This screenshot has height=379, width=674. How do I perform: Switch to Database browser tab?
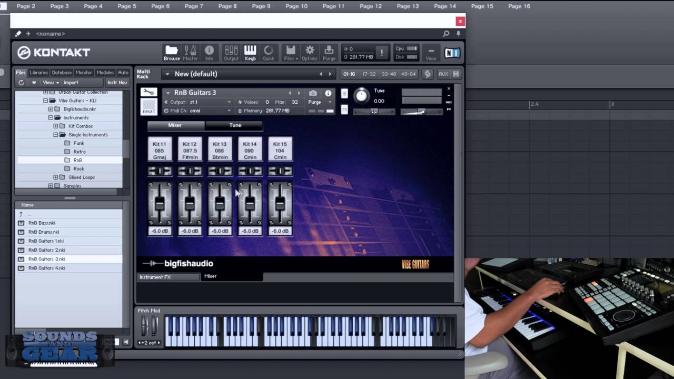tap(62, 73)
